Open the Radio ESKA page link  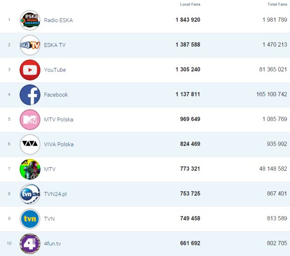coord(58,20)
